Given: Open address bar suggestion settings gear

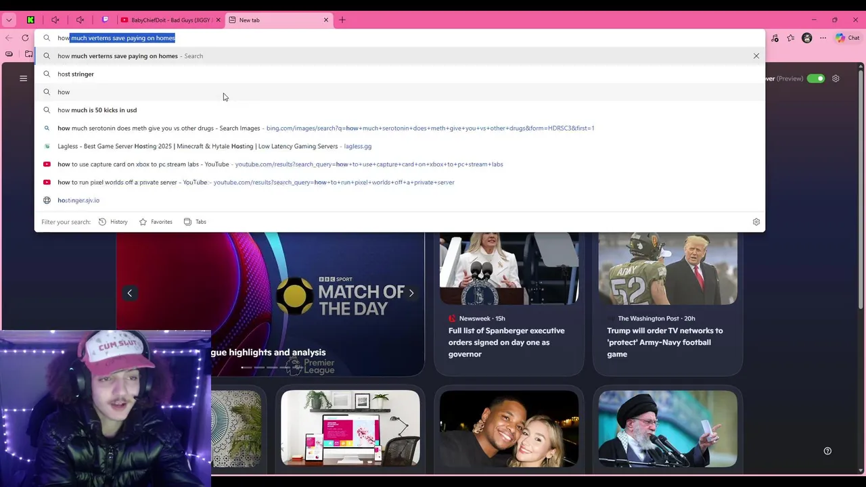Looking at the screenshot, I should pos(756,222).
